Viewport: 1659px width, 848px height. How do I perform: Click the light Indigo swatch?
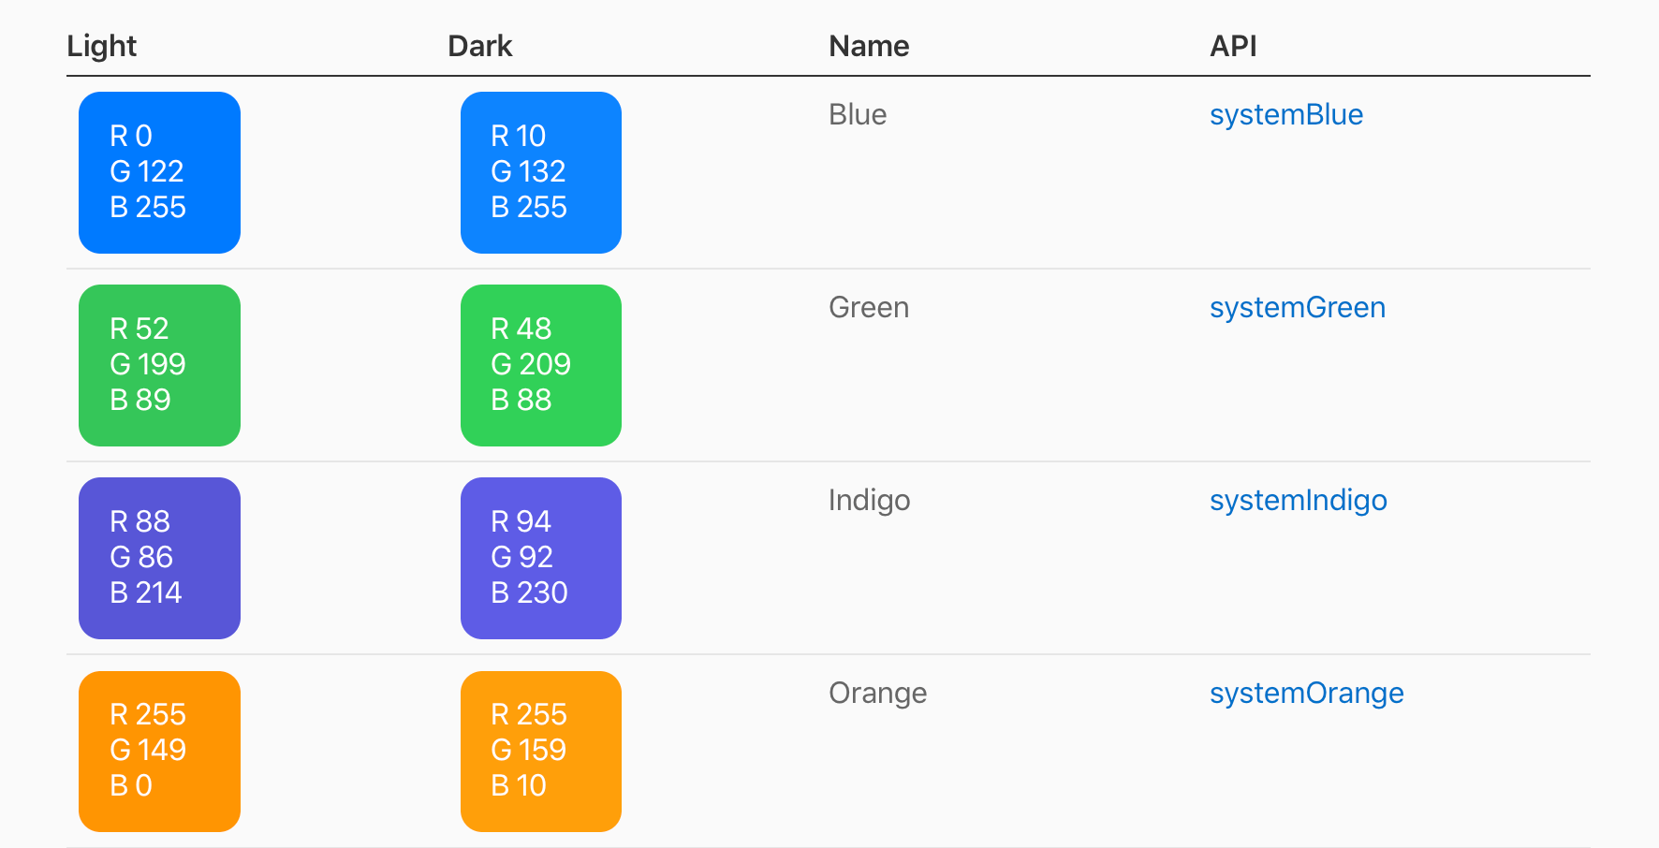(x=159, y=558)
